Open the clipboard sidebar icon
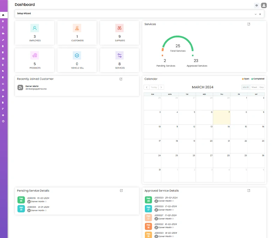 3,77
